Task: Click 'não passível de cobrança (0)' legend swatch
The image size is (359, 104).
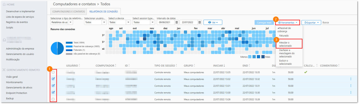Action: click(x=69, y=54)
